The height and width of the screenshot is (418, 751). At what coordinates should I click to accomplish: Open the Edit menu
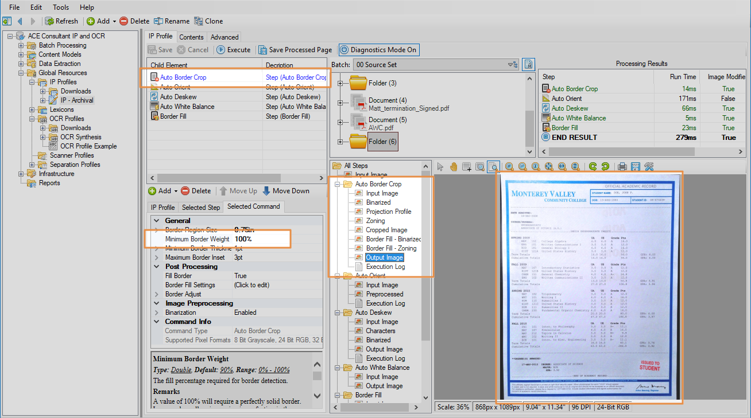click(x=36, y=7)
